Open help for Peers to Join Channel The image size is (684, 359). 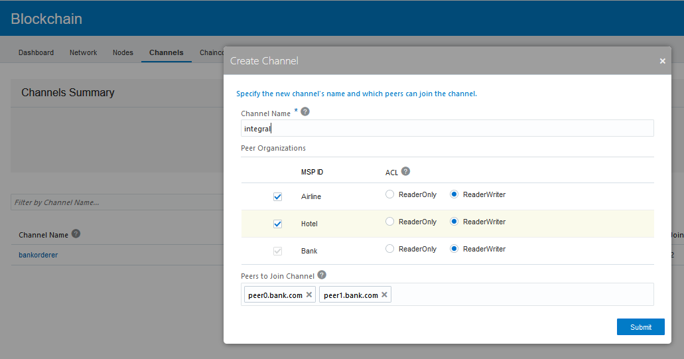322,275
